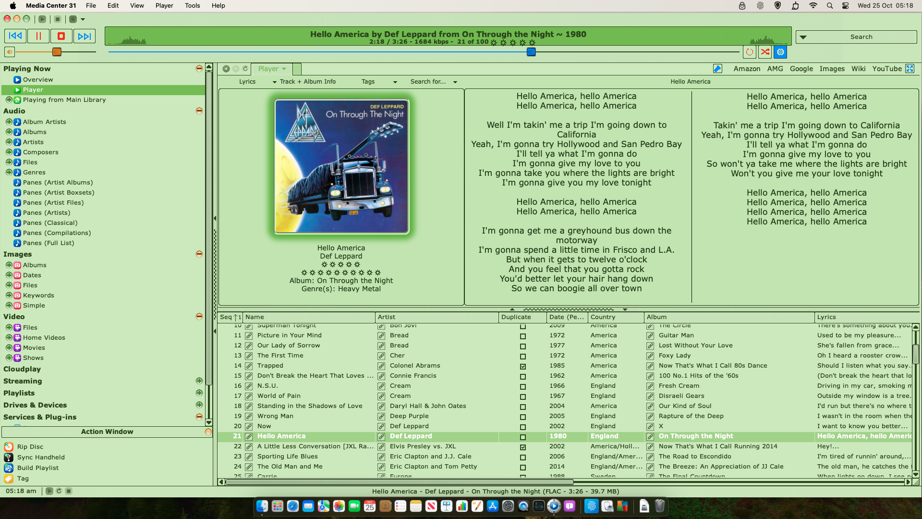Viewport: 922px width, 519px height.
Task: Expand the Streaming section
Action: point(199,381)
